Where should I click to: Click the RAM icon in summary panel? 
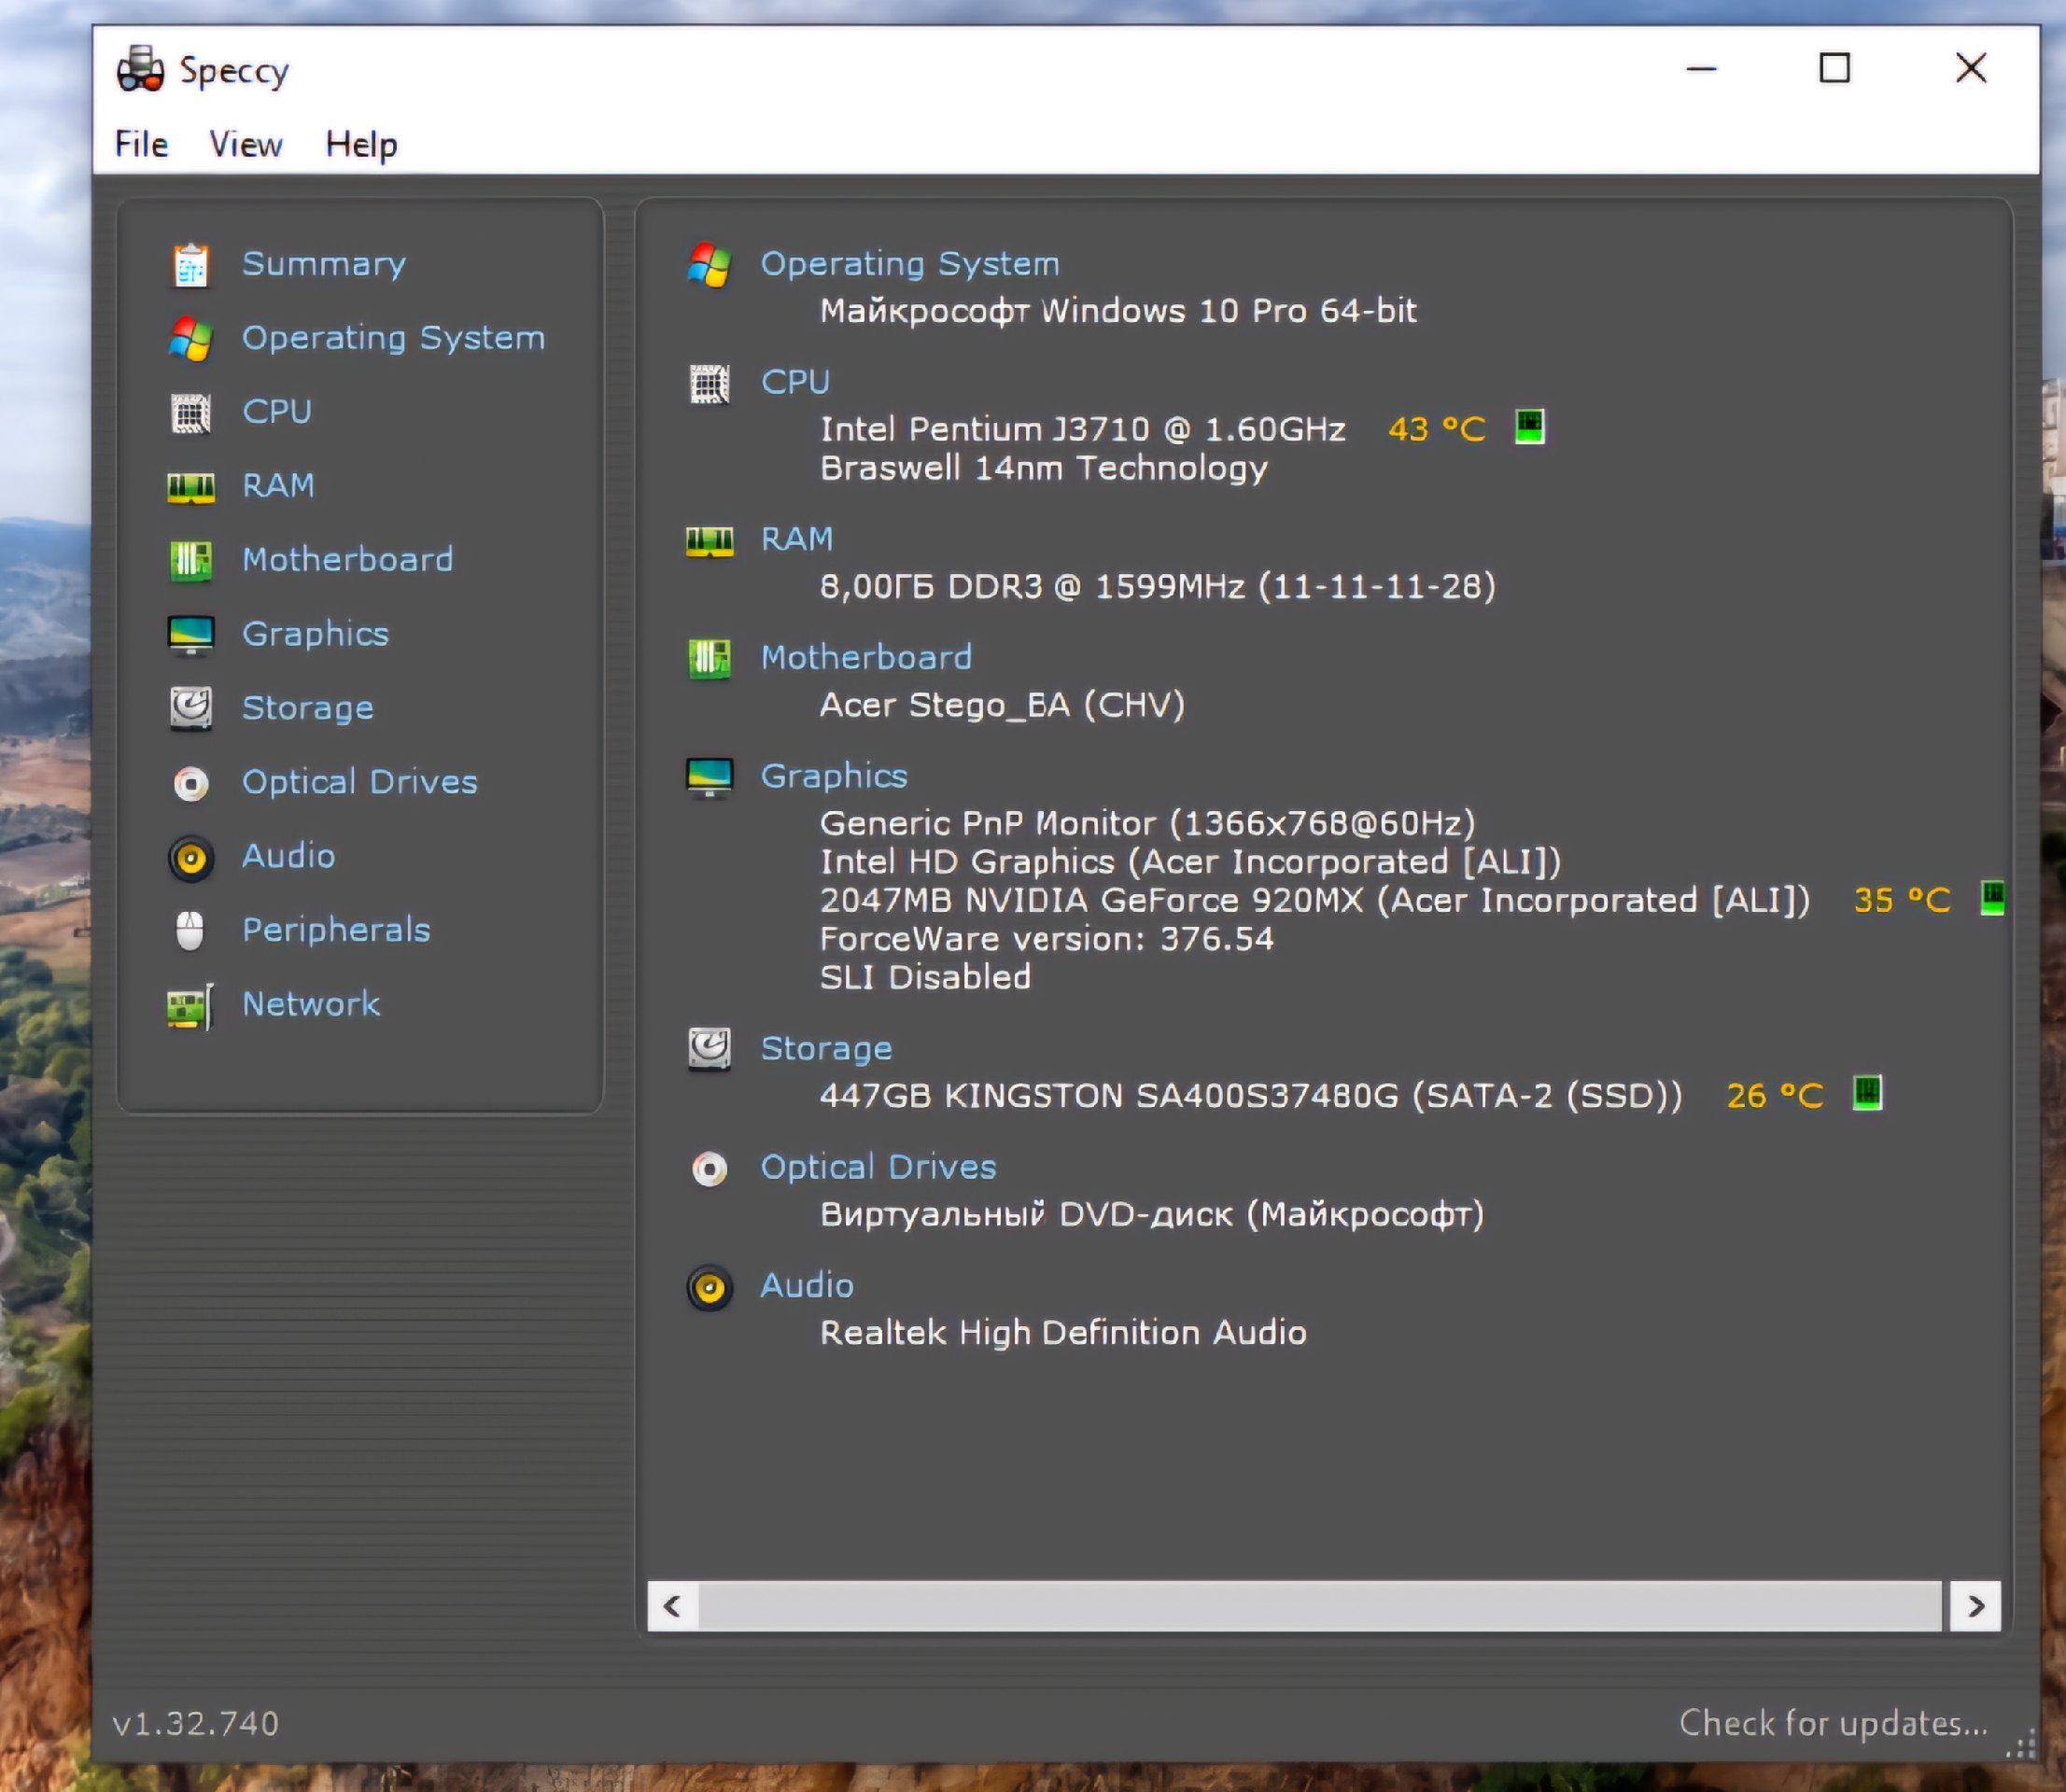point(709,541)
